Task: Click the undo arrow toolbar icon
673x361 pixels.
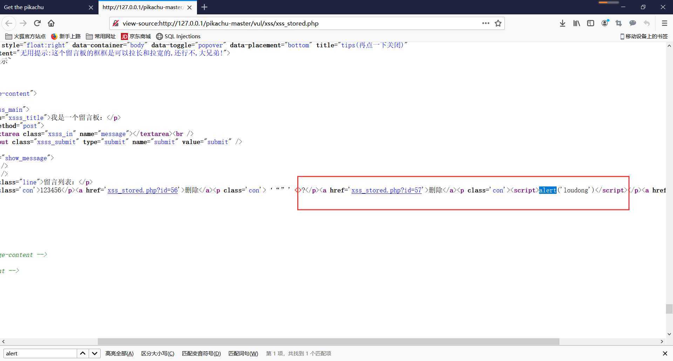Action: (x=647, y=23)
